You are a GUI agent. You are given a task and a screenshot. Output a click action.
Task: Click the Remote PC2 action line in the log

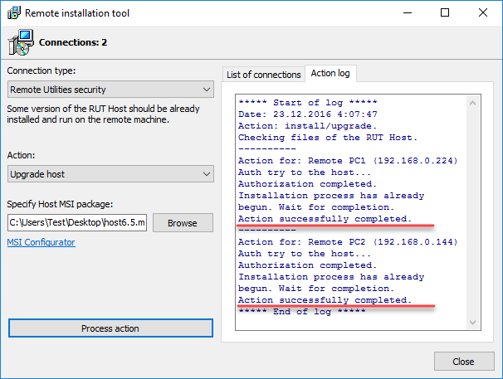[x=347, y=242]
